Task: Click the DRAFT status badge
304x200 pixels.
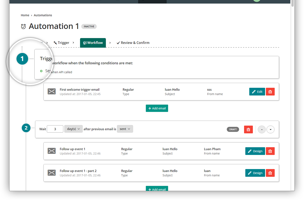Action: pos(233,129)
